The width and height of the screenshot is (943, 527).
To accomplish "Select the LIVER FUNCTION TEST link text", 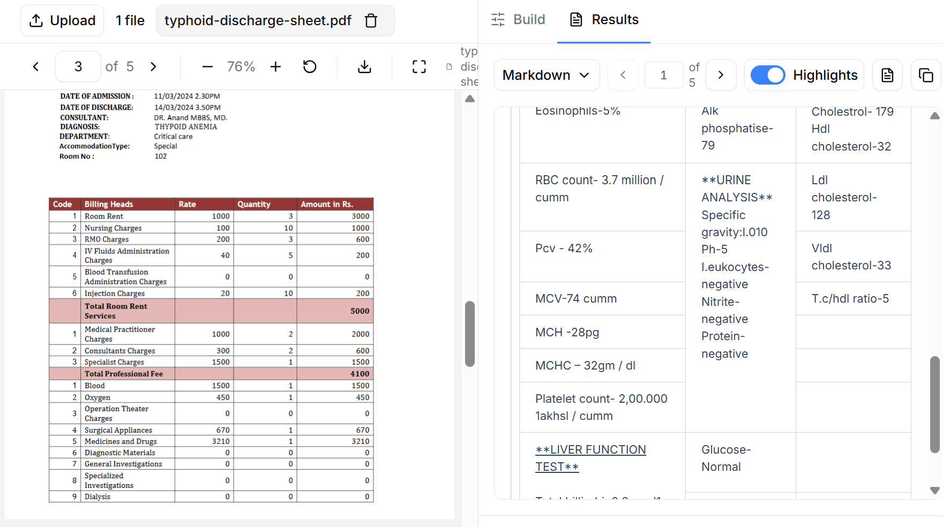I will click(590, 457).
